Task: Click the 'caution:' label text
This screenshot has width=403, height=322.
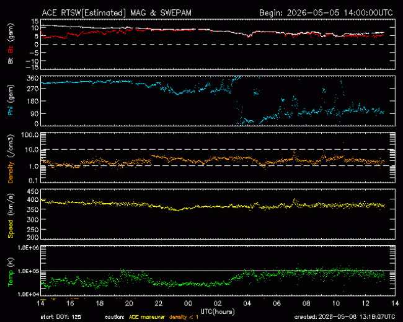Action: (x=115, y=317)
